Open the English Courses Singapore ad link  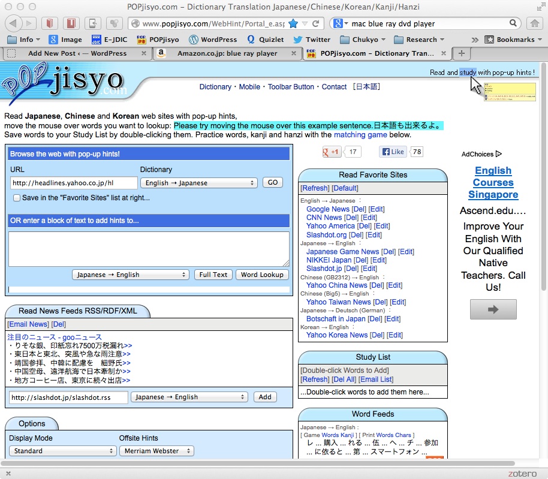[x=493, y=182]
